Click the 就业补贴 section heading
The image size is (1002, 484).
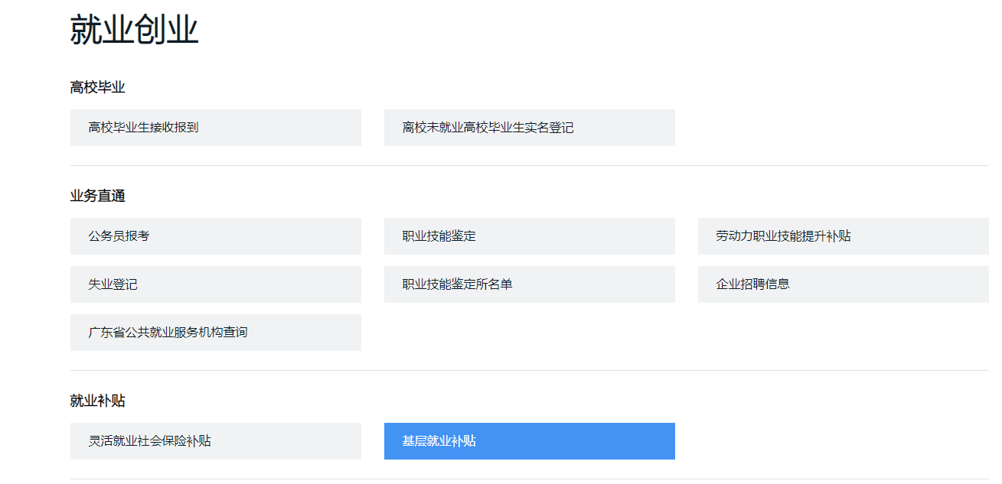(x=97, y=401)
